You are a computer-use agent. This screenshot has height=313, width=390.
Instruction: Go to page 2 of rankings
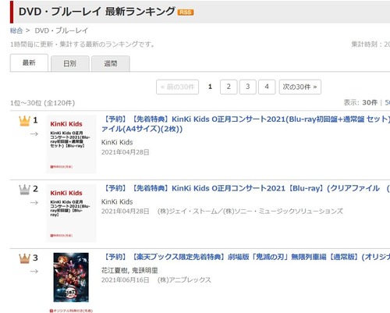coord(229,87)
